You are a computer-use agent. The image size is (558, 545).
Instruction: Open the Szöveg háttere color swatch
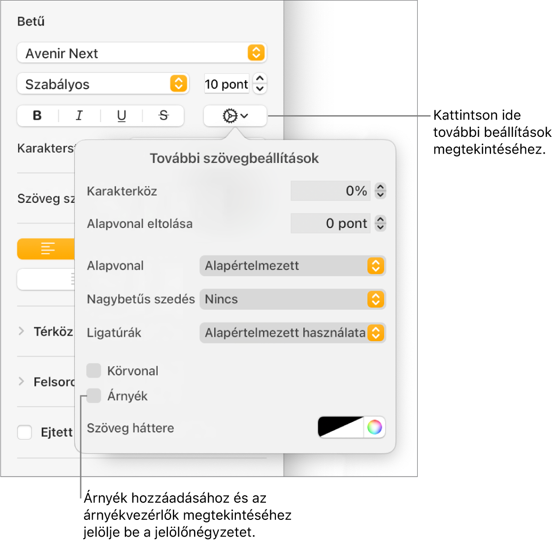pyautogui.click(x=341, y=427)
